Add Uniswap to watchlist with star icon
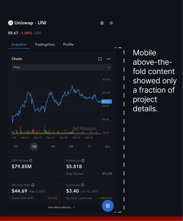The width and height of the screenshot is (183, 221). pos(111,23)
